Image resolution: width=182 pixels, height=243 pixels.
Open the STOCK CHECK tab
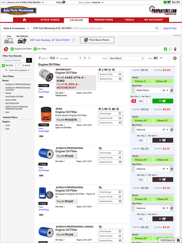click(x=50, y=20)
